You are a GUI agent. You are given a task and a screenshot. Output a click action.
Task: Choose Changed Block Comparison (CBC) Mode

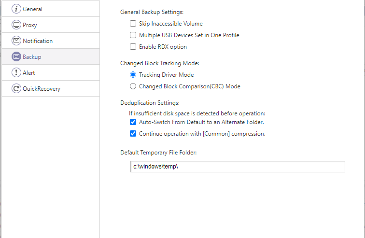tap(133, 86)
